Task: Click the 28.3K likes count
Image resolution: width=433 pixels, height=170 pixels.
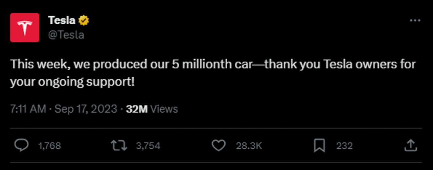Action: coord(249,146)
